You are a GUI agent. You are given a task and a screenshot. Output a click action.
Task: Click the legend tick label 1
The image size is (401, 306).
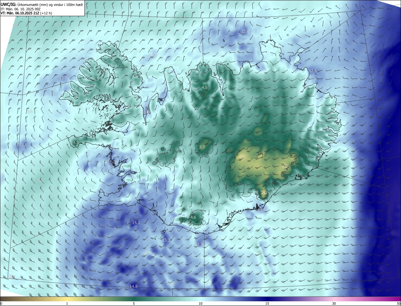67,303
